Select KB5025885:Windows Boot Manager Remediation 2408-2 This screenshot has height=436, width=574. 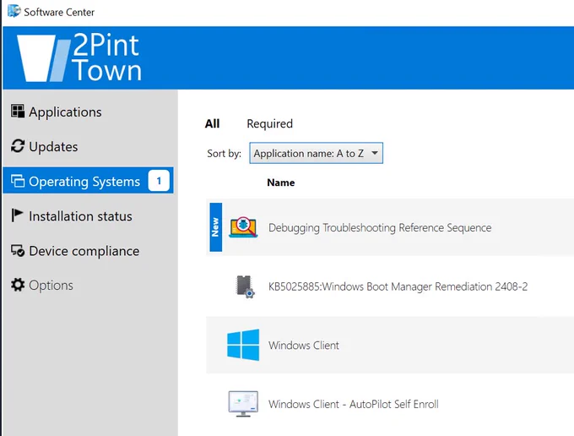[x=398, y=286]
